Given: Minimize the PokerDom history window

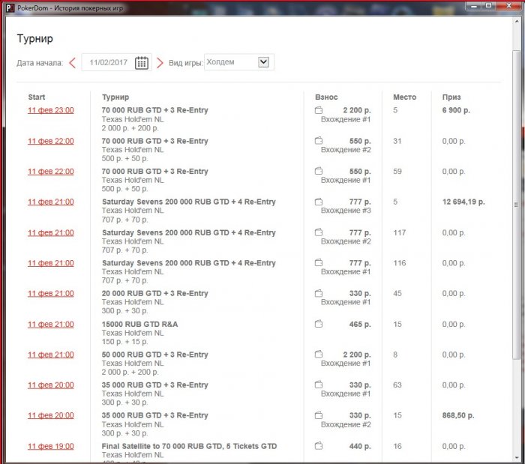Looking at the screenshot, I should pyautogui.click(x=474, y=6).
